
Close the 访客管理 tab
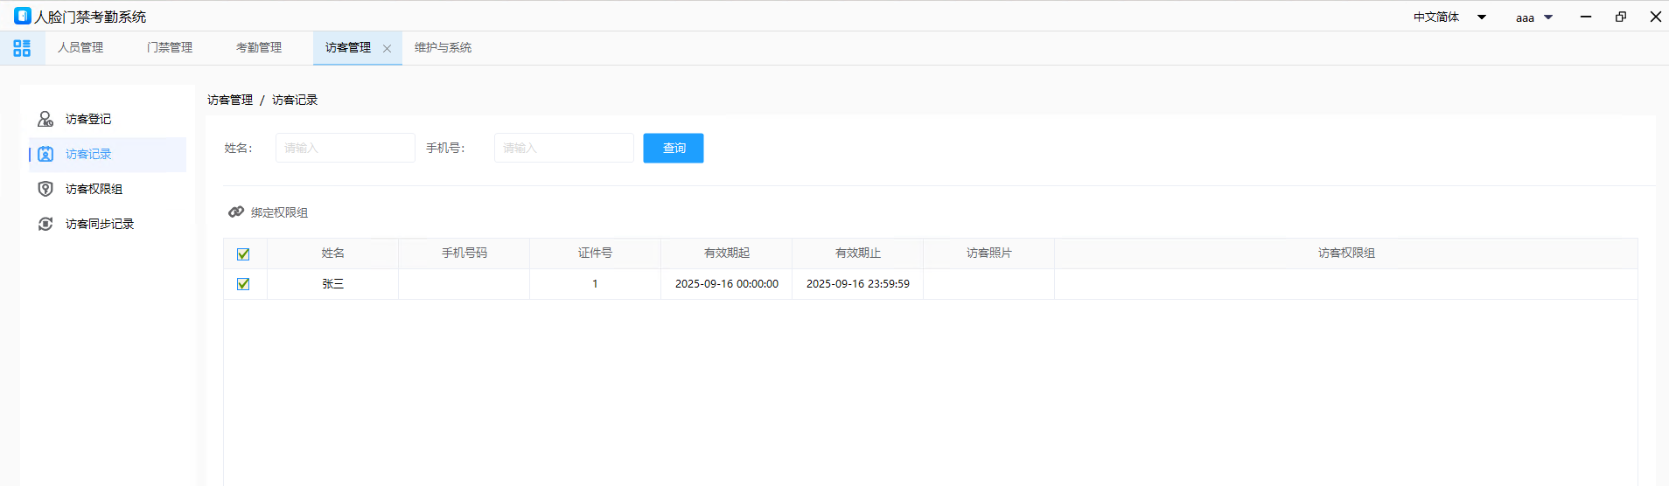pyautogui.click(x=387, y=49)
